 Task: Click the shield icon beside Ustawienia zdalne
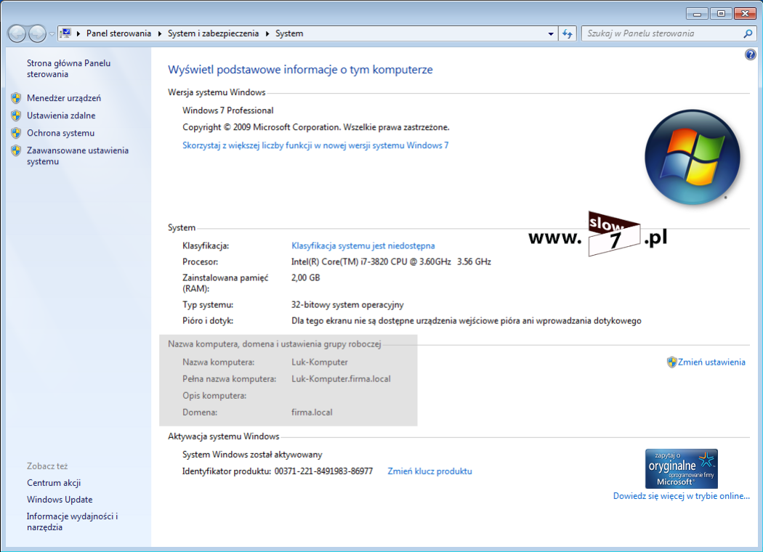coord(16,115)
